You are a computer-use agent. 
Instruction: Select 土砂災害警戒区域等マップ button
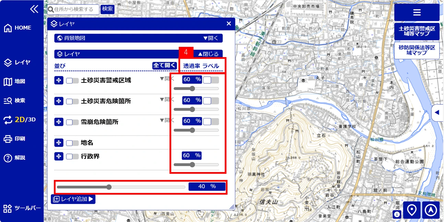coord(417,31)
